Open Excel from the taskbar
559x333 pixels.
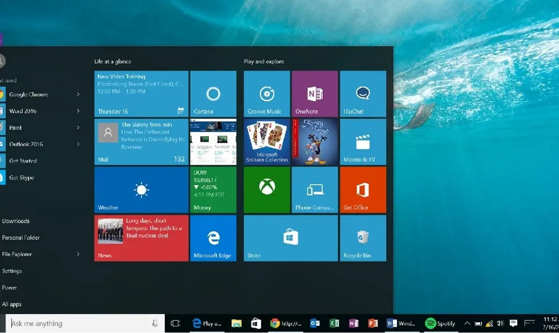click(334, 323)
